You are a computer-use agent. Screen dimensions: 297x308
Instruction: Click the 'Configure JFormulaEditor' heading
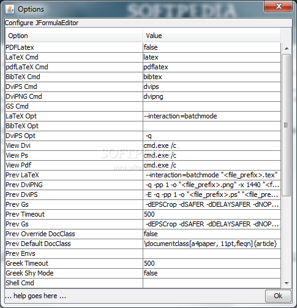[x=42, y=23]
